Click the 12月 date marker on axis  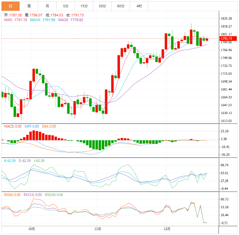[x=167, y=229]
